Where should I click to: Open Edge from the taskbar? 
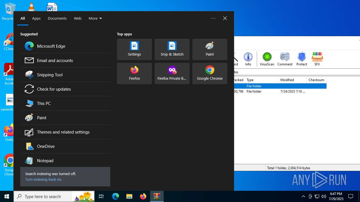click(116, 196)
